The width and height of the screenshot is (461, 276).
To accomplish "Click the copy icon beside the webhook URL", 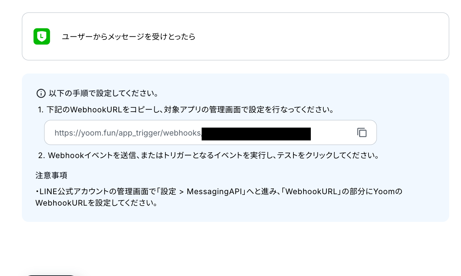I will click(362, 132).
